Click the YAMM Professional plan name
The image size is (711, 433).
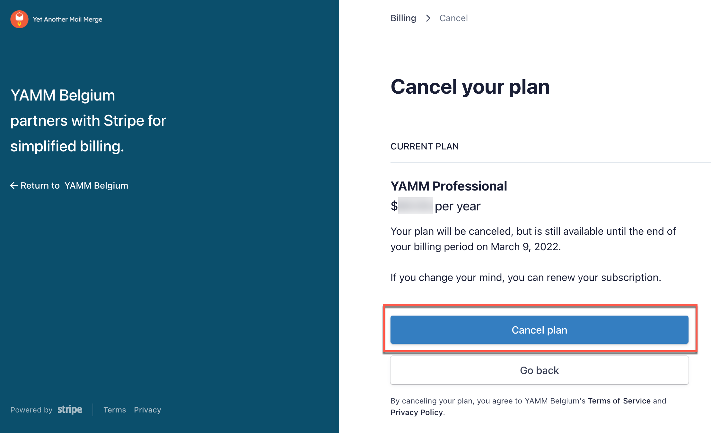pos(449,186)
